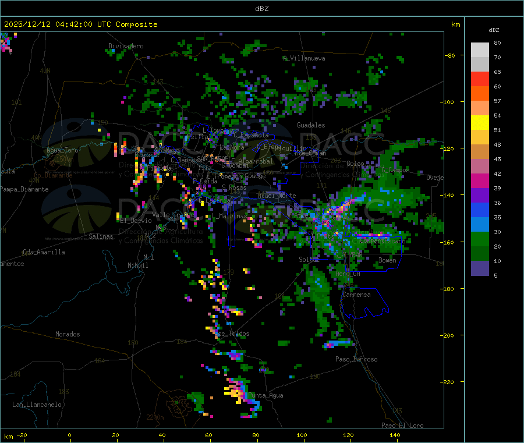Select the dark orange 57-60 dBZ legend swatch

coord(480,94)
